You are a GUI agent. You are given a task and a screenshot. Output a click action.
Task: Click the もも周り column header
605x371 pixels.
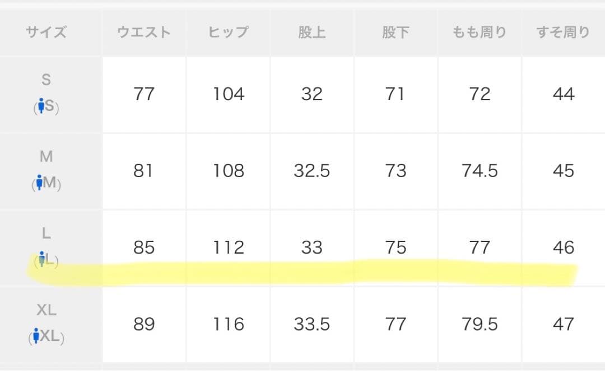pos(480,32)
